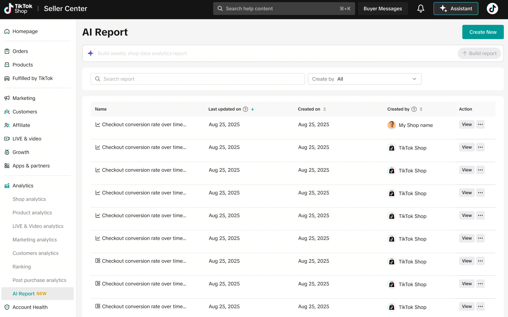Open the notifications bell
The height and width of the screenshot is (317, 508).
(x=421, y=9)
